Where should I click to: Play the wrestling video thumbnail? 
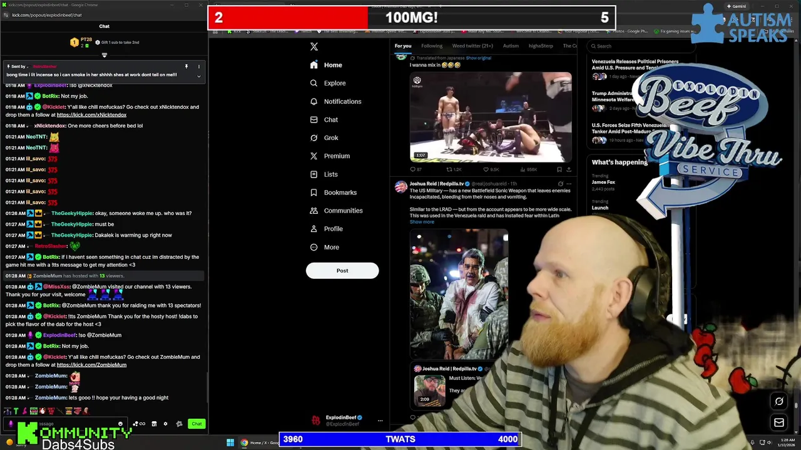[491, 117]
